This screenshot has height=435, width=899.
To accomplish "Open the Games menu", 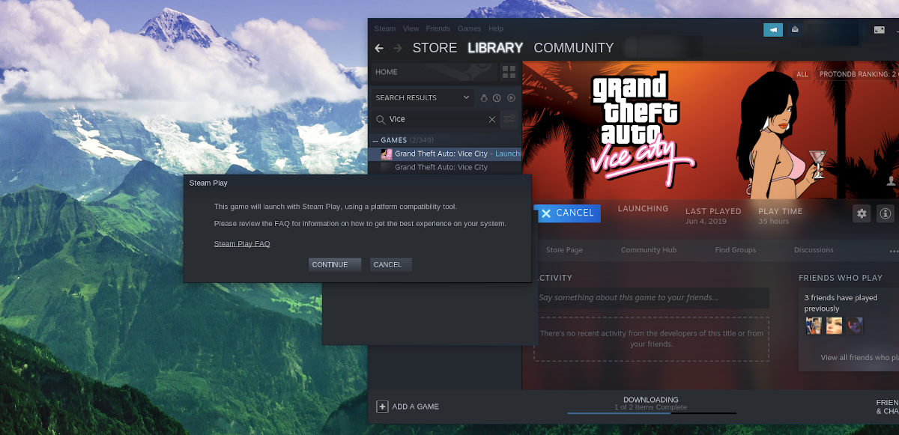I will 469,28.
